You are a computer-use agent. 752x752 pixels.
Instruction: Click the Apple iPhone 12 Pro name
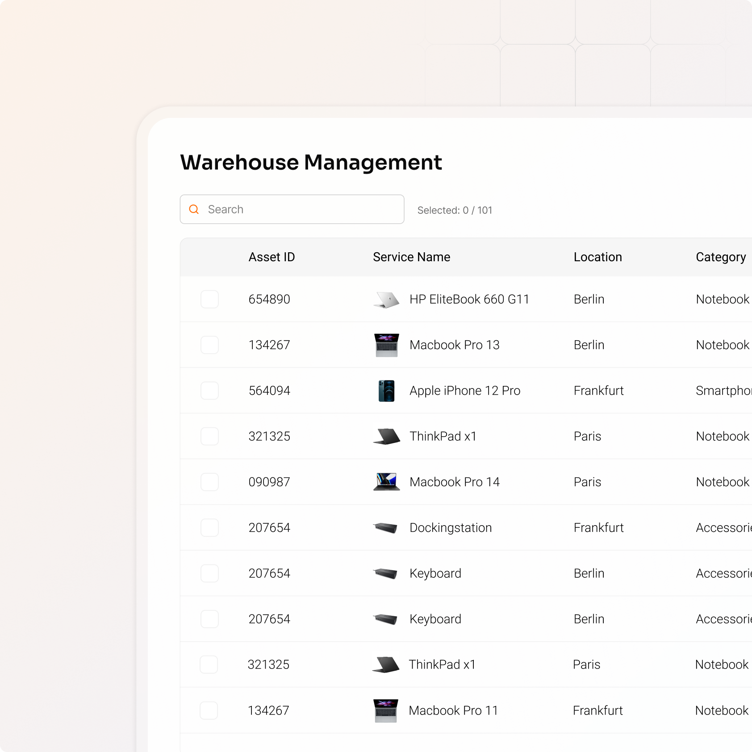(465, 391)
